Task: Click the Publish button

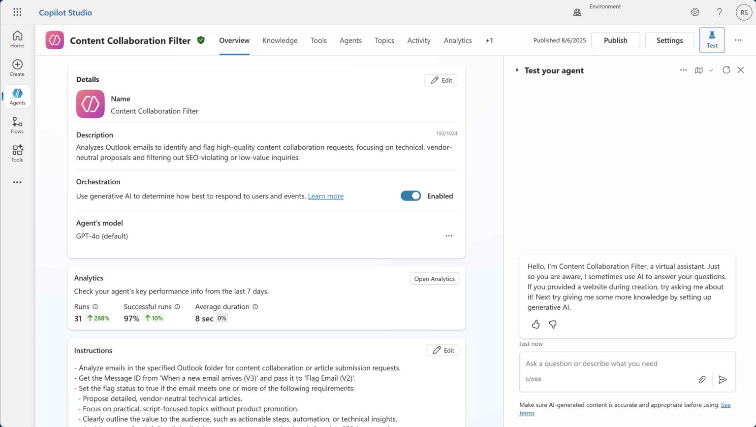Action: point(615,40)
